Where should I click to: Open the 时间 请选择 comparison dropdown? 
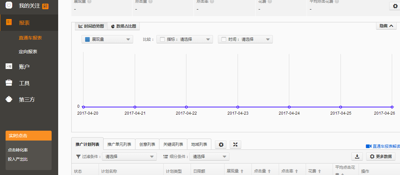coord(245,39)
